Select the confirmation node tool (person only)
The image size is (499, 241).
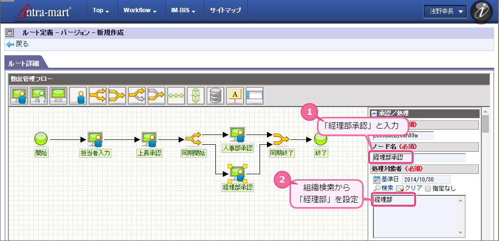78,96
